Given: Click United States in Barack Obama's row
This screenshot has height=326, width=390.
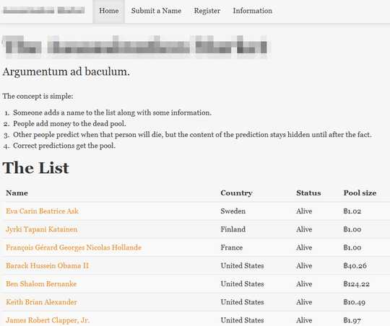Looking at the screenshot, I should [x=242, y=265].
